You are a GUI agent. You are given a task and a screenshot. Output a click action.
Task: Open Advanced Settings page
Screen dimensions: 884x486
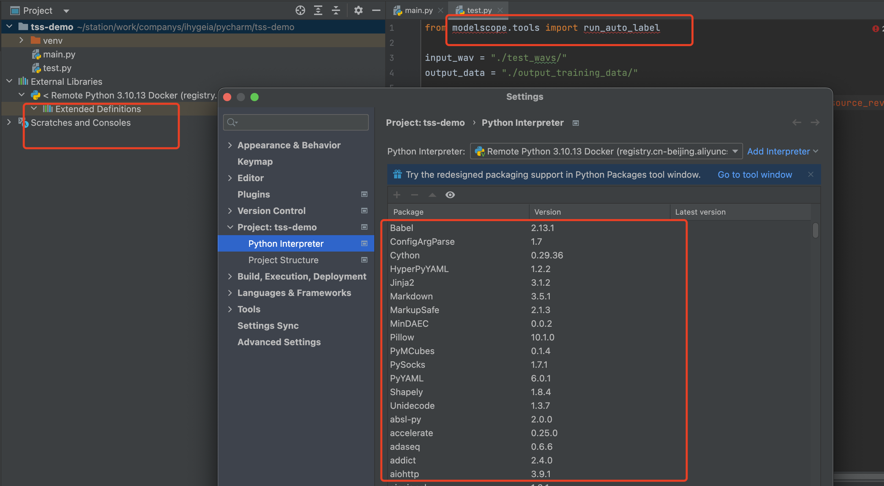click(x=279, y=342)
